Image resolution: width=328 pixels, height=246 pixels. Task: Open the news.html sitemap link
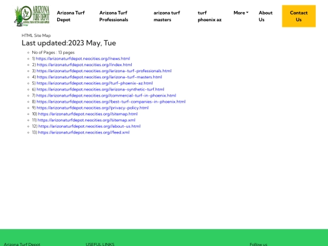[x=83, y=58]
